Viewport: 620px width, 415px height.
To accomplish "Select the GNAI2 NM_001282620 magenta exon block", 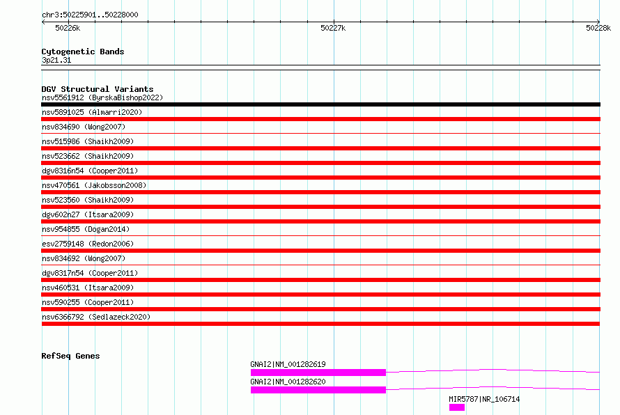I will 318,390.
